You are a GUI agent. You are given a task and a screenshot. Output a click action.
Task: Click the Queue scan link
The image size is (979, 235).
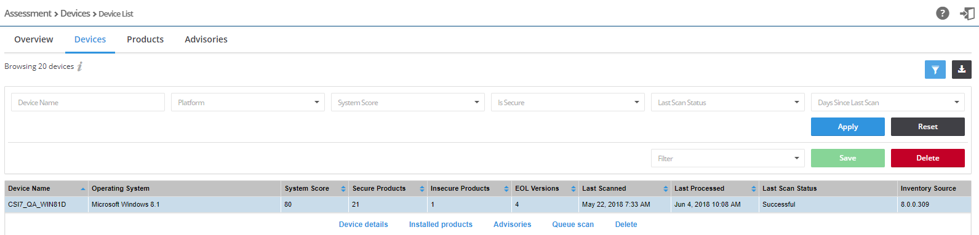[x=573, y=225]
